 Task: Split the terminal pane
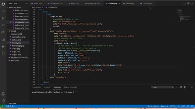click(181, 87)
